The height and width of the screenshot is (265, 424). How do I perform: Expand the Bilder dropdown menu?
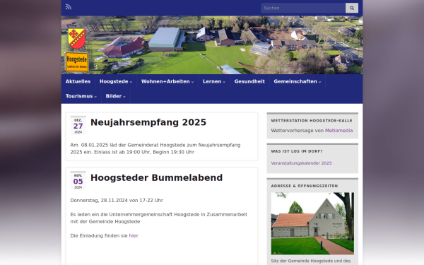pos(115,96)
